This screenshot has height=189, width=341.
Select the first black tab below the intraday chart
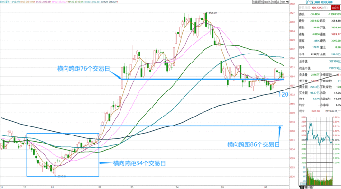click(302, 187)
